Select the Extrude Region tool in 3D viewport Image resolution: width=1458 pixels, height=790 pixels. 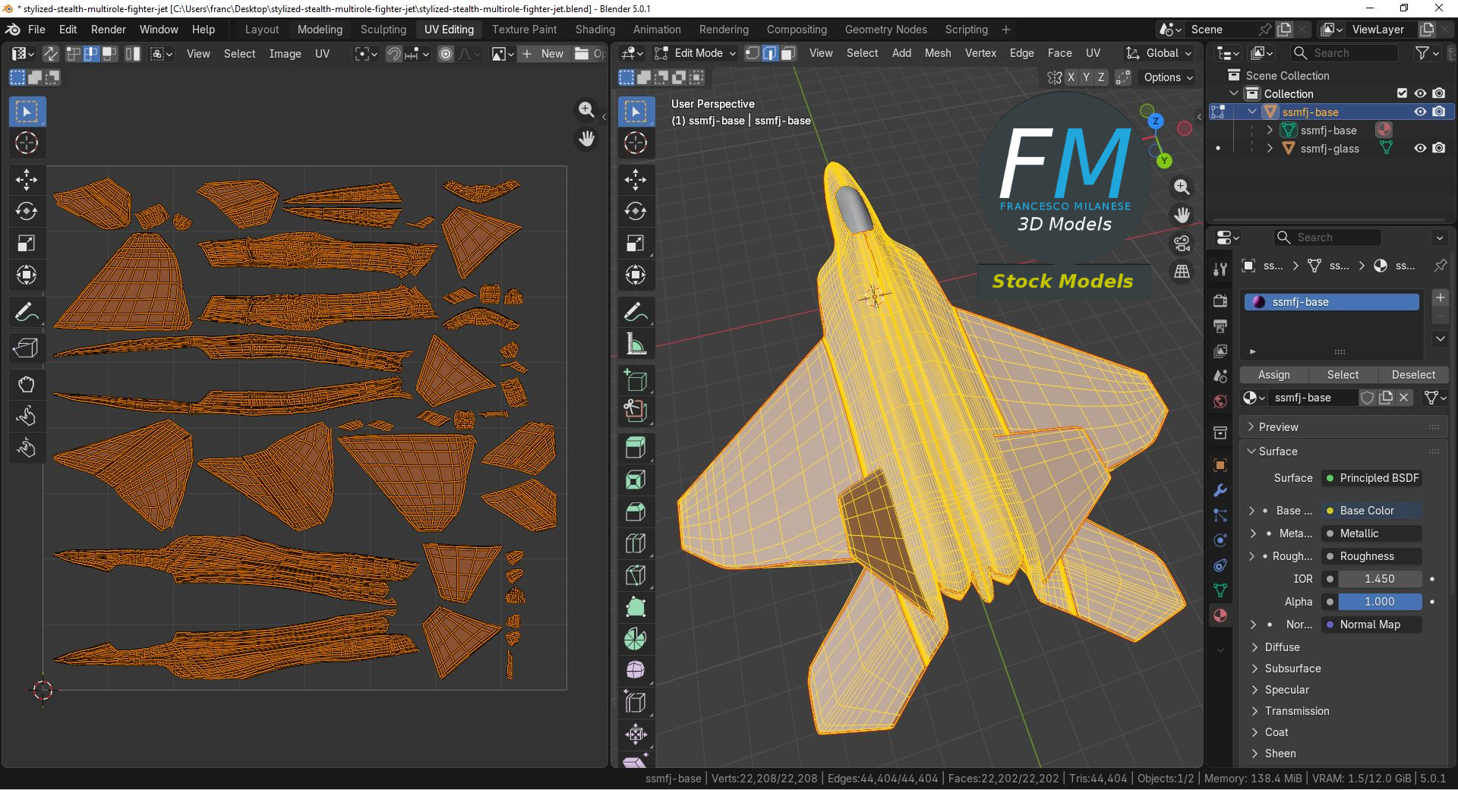(636, 447)
